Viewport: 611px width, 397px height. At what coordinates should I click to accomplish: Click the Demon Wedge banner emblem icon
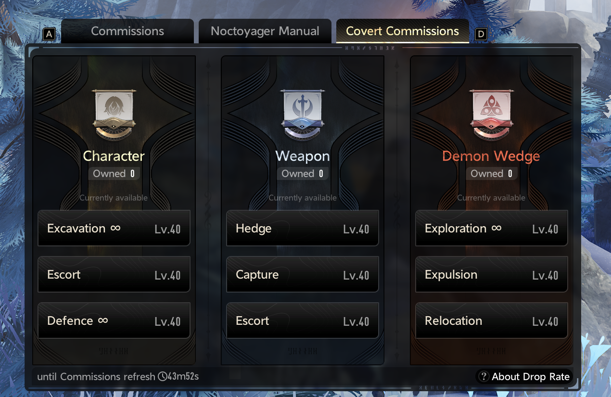491,115
